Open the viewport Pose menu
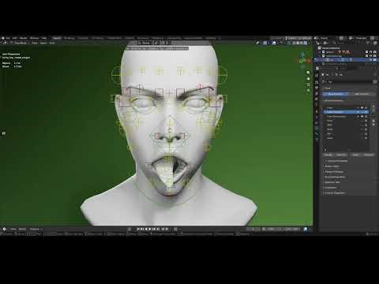 pos(52,43)
